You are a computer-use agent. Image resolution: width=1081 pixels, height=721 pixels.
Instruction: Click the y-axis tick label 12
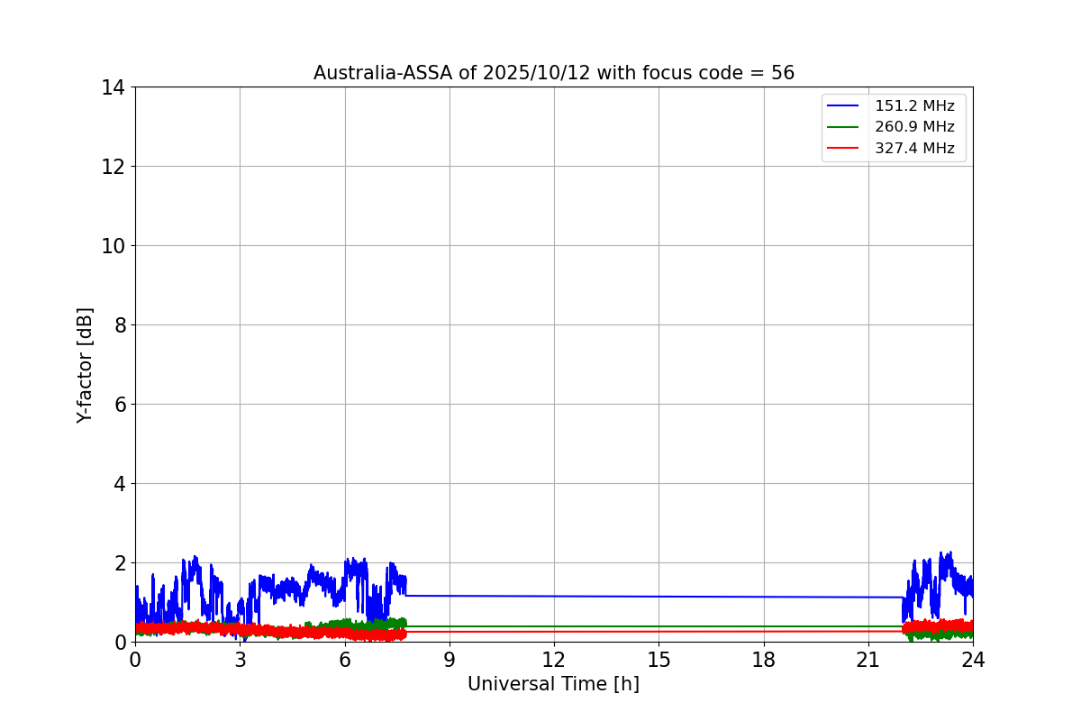(113, 167)
